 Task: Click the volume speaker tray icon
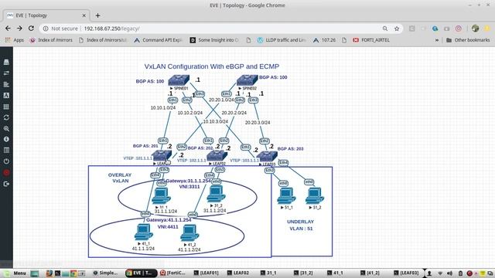pyautogui.click(x=449, y=273)
